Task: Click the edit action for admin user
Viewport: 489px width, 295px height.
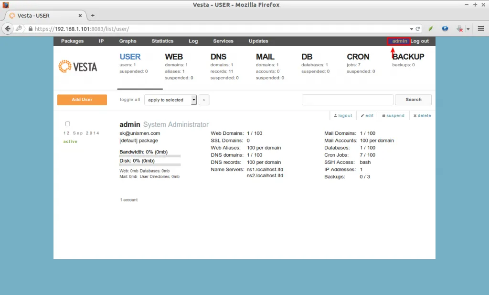Action: click(367, 115)
